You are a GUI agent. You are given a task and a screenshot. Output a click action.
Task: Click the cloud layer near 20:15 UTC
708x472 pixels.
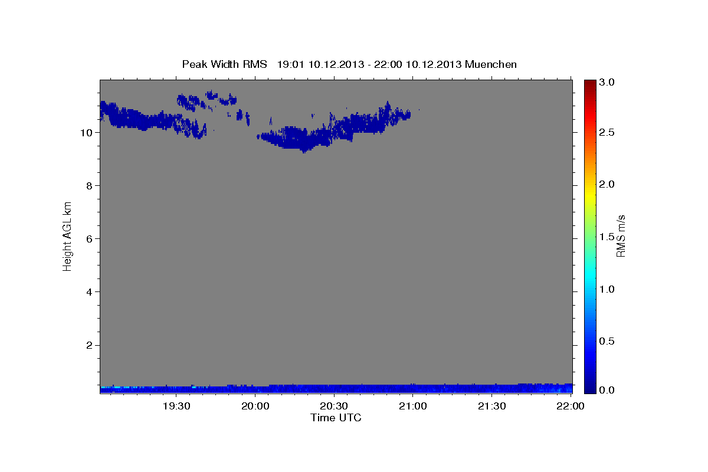295,139
